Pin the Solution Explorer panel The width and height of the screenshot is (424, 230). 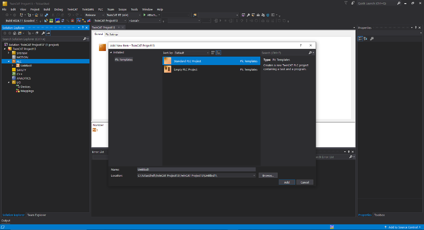83,28
